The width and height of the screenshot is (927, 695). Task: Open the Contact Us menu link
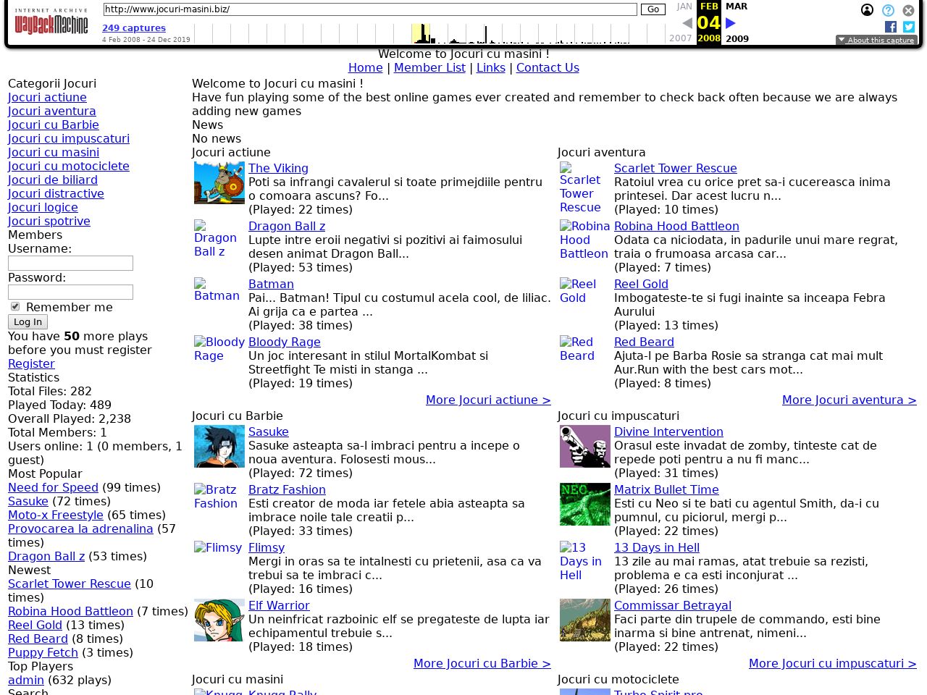click(x=547, y=67)
